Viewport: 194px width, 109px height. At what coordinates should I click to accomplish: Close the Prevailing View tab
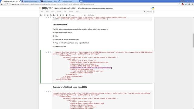point(78,1)
